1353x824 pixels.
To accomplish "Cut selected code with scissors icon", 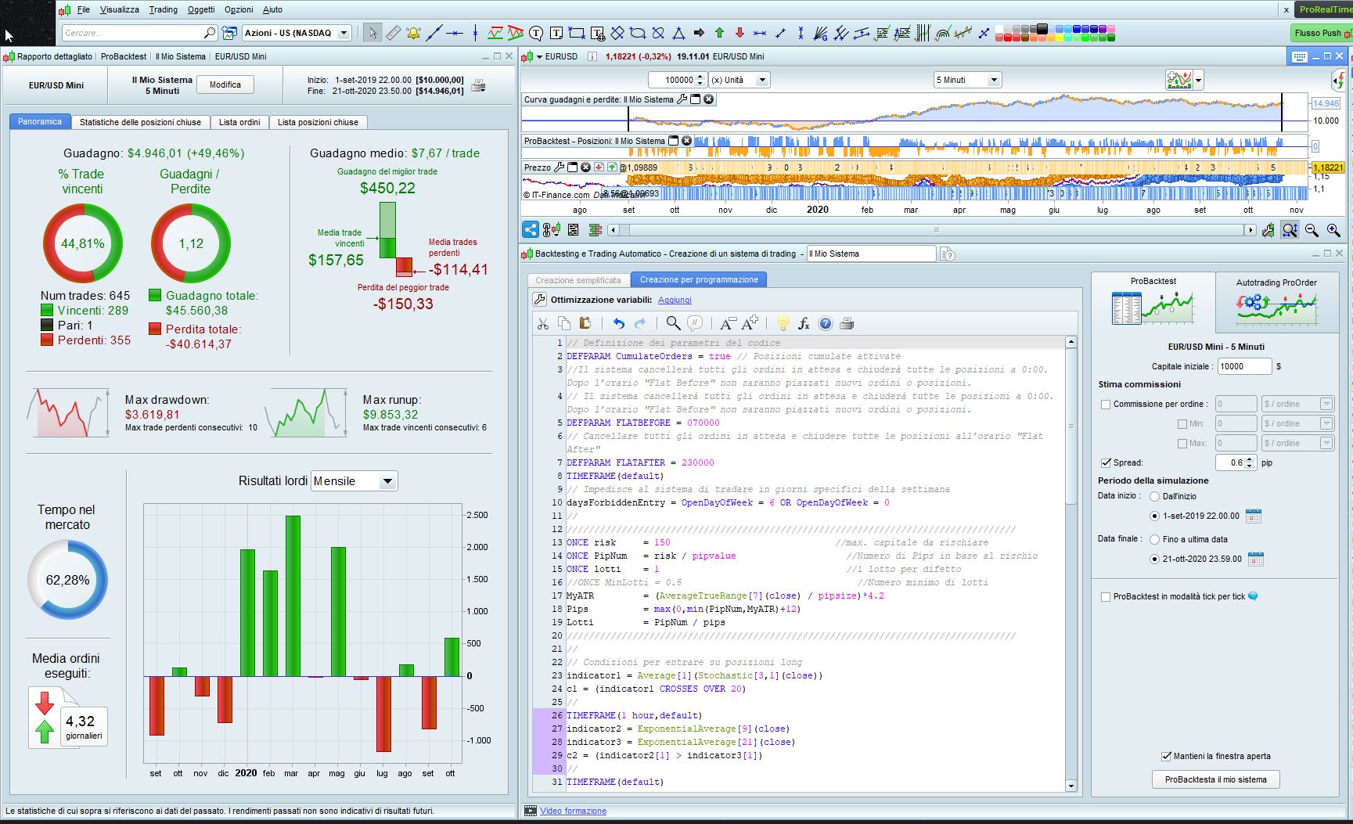I will pyautogui.click(x=543, y=323).
